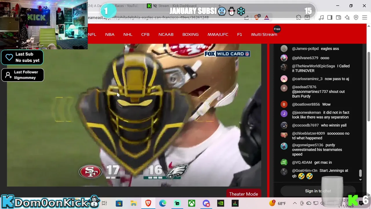This screenshot has height=209, width=371.
Task: Open the Brave playlist music note icon
Action: pos(321,18)
